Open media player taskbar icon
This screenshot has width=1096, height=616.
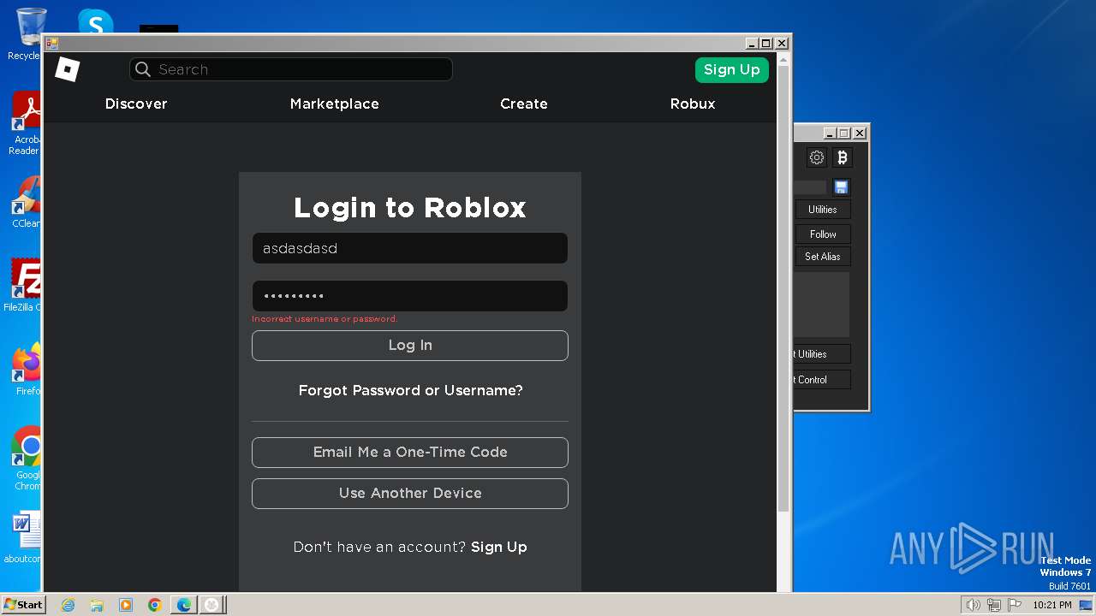pos(126,605)
